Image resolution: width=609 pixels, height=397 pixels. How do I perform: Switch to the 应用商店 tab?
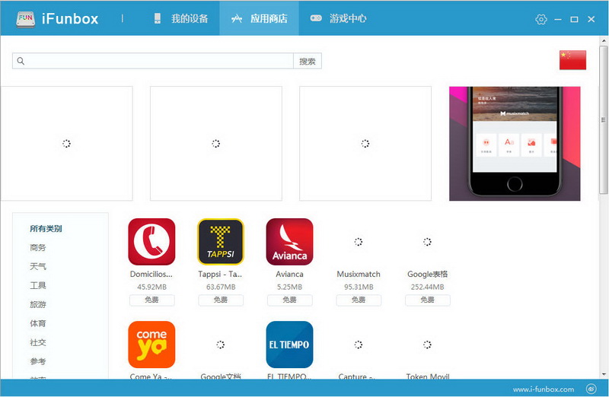point(260,18)
